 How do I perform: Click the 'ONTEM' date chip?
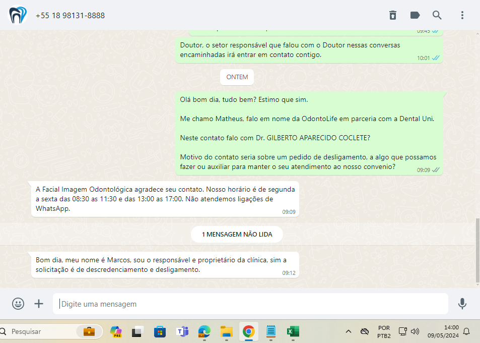pyautogui.click(x=237, y=77)
